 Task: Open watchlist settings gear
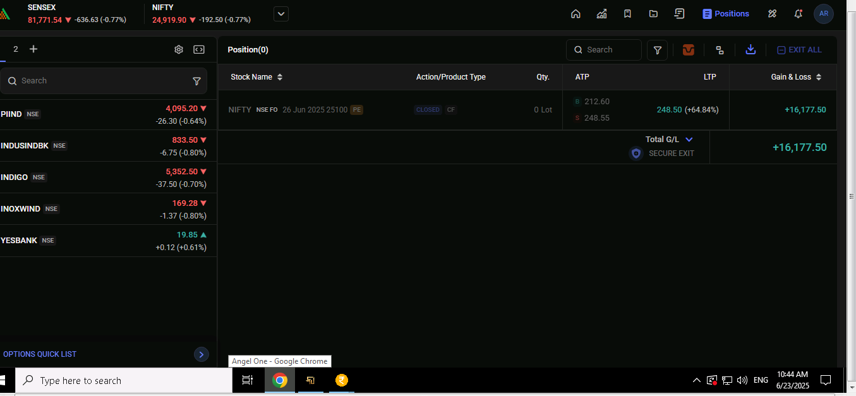(x=179, y=50)
